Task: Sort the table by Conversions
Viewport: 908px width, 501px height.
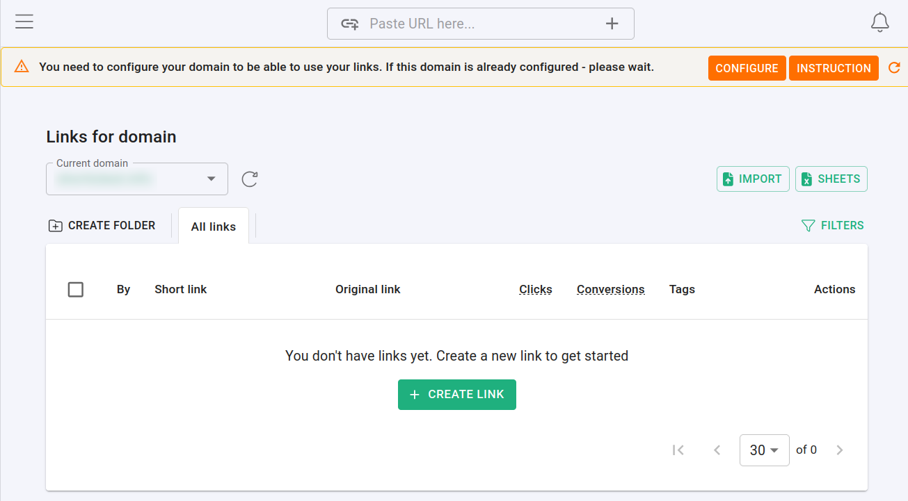Action: [610, 289]
